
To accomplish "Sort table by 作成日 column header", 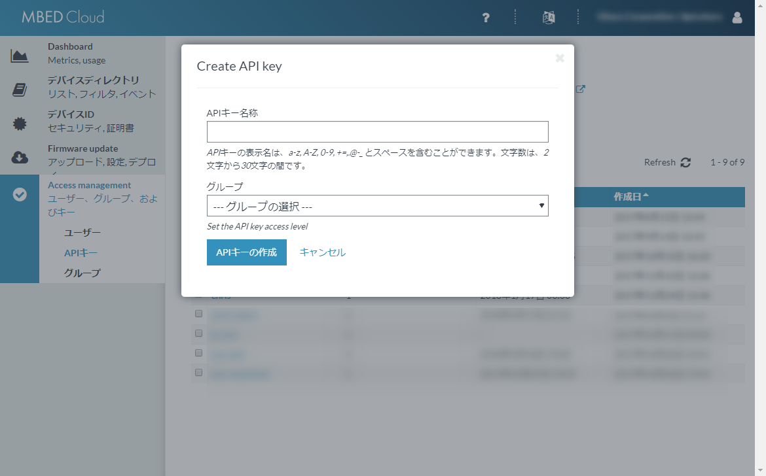I will tap(631, 197).
